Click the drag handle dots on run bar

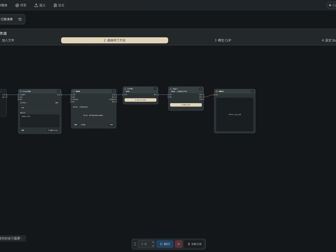[x=135, y=244]
